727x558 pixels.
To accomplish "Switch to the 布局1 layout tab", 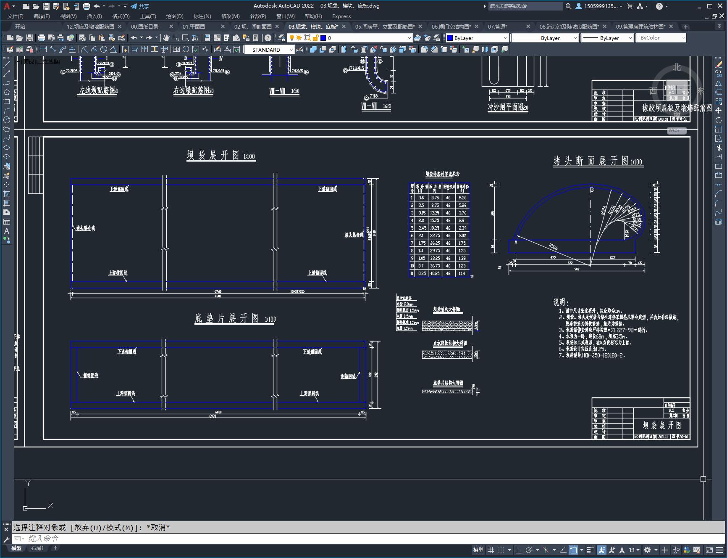I will [x=37, y=548].
